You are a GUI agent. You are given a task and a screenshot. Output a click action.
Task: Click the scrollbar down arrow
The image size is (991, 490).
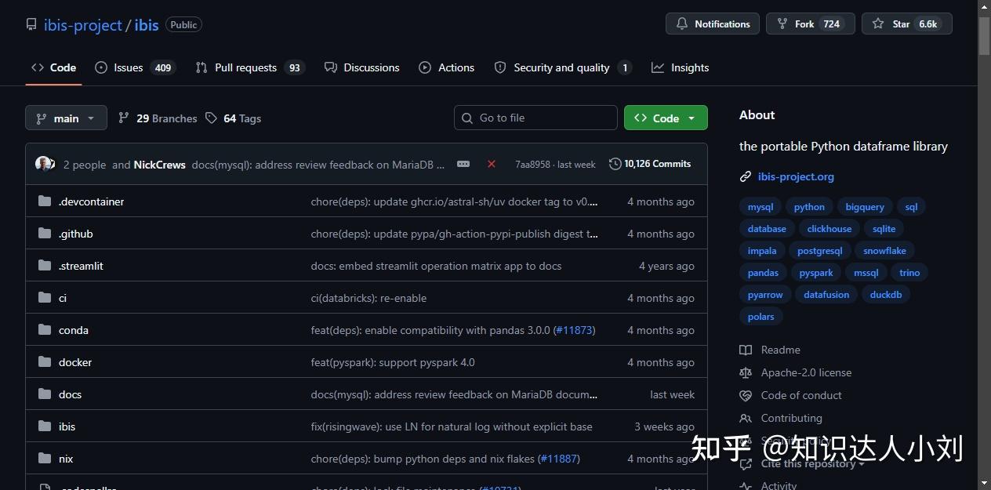(984, 483)
